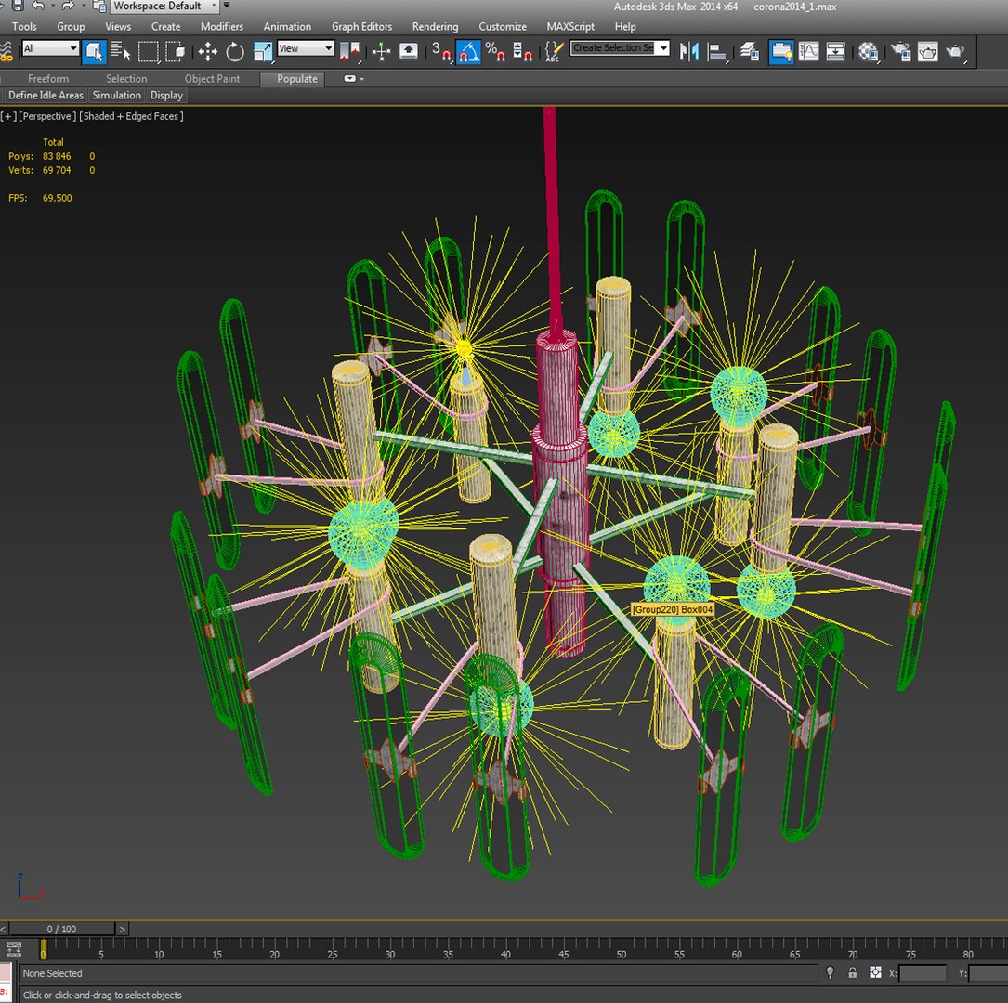
Task: Click the Use Pivot Point Center icon
Action: tap(349, 51)
